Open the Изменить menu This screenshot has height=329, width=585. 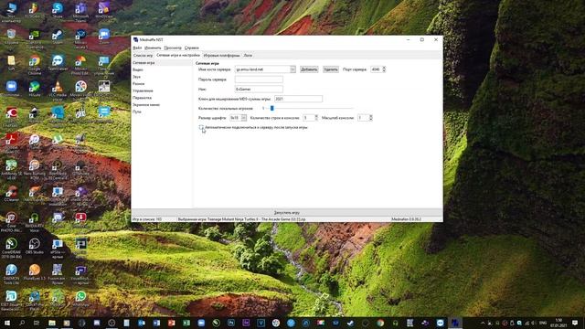[x=153, y=48]
